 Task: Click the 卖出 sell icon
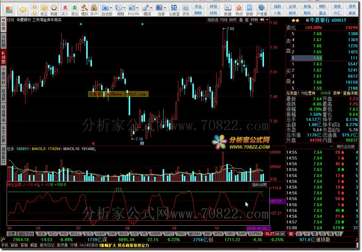(75, 10)
